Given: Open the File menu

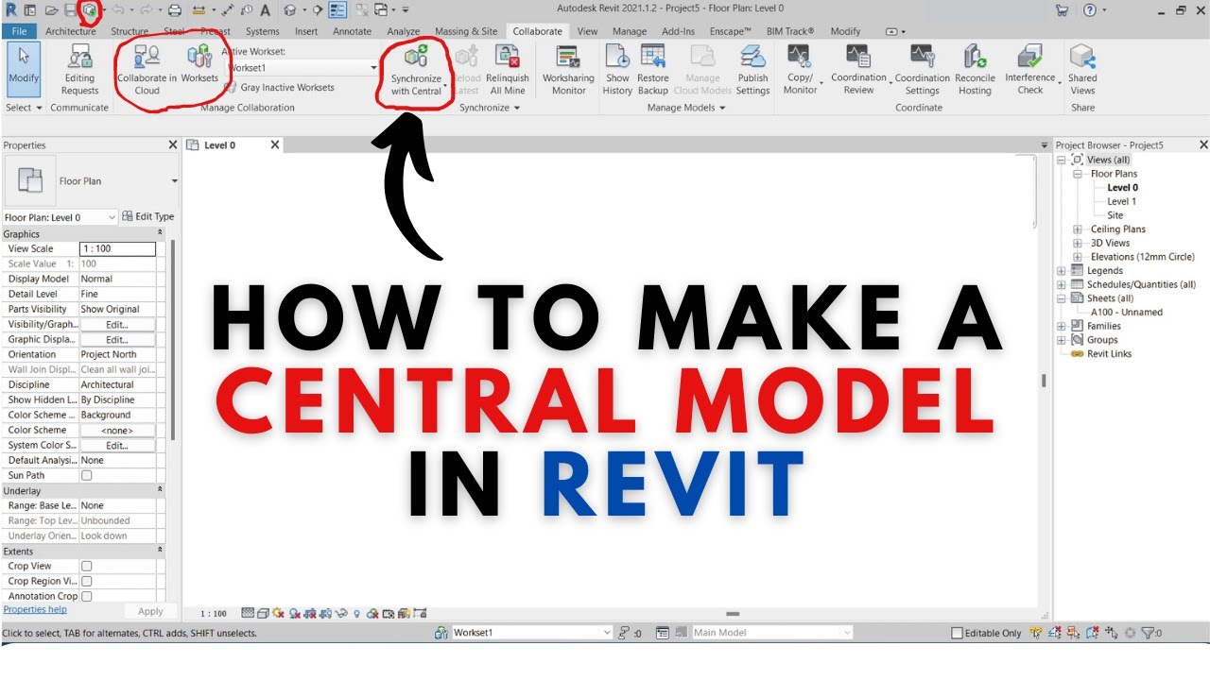Looking at the screenshot, I should pyautogui.click(x=19, y=31).
